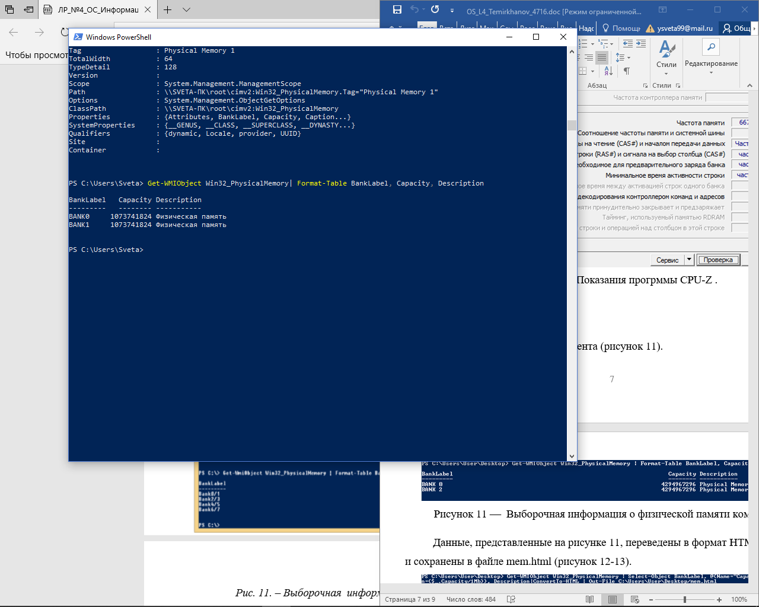Switch to Print Layout view
The image size is (759, 607).
tap(613, 599)
